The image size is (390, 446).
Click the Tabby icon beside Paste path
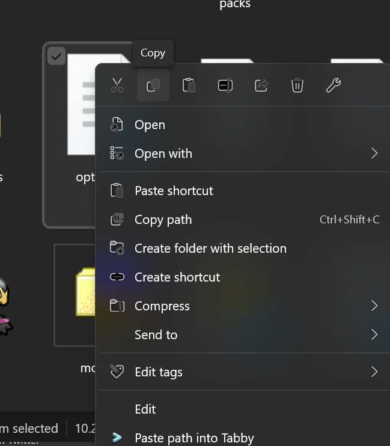click(117, 438)
